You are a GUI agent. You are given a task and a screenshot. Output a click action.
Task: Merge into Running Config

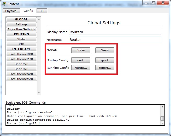[x=81, y=68]
